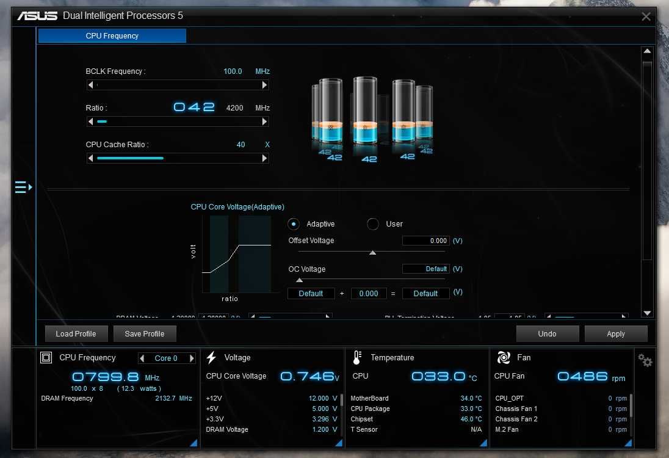The image size is (669, 458).
Task: Expand the CPU Frequency panel corner arrow
Action: coord(193,443)
